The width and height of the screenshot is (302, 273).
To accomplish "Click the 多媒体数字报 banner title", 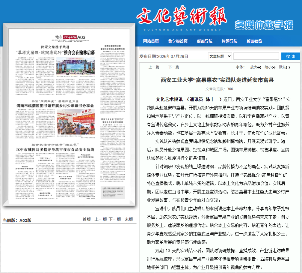I will (x=264, y=25).
